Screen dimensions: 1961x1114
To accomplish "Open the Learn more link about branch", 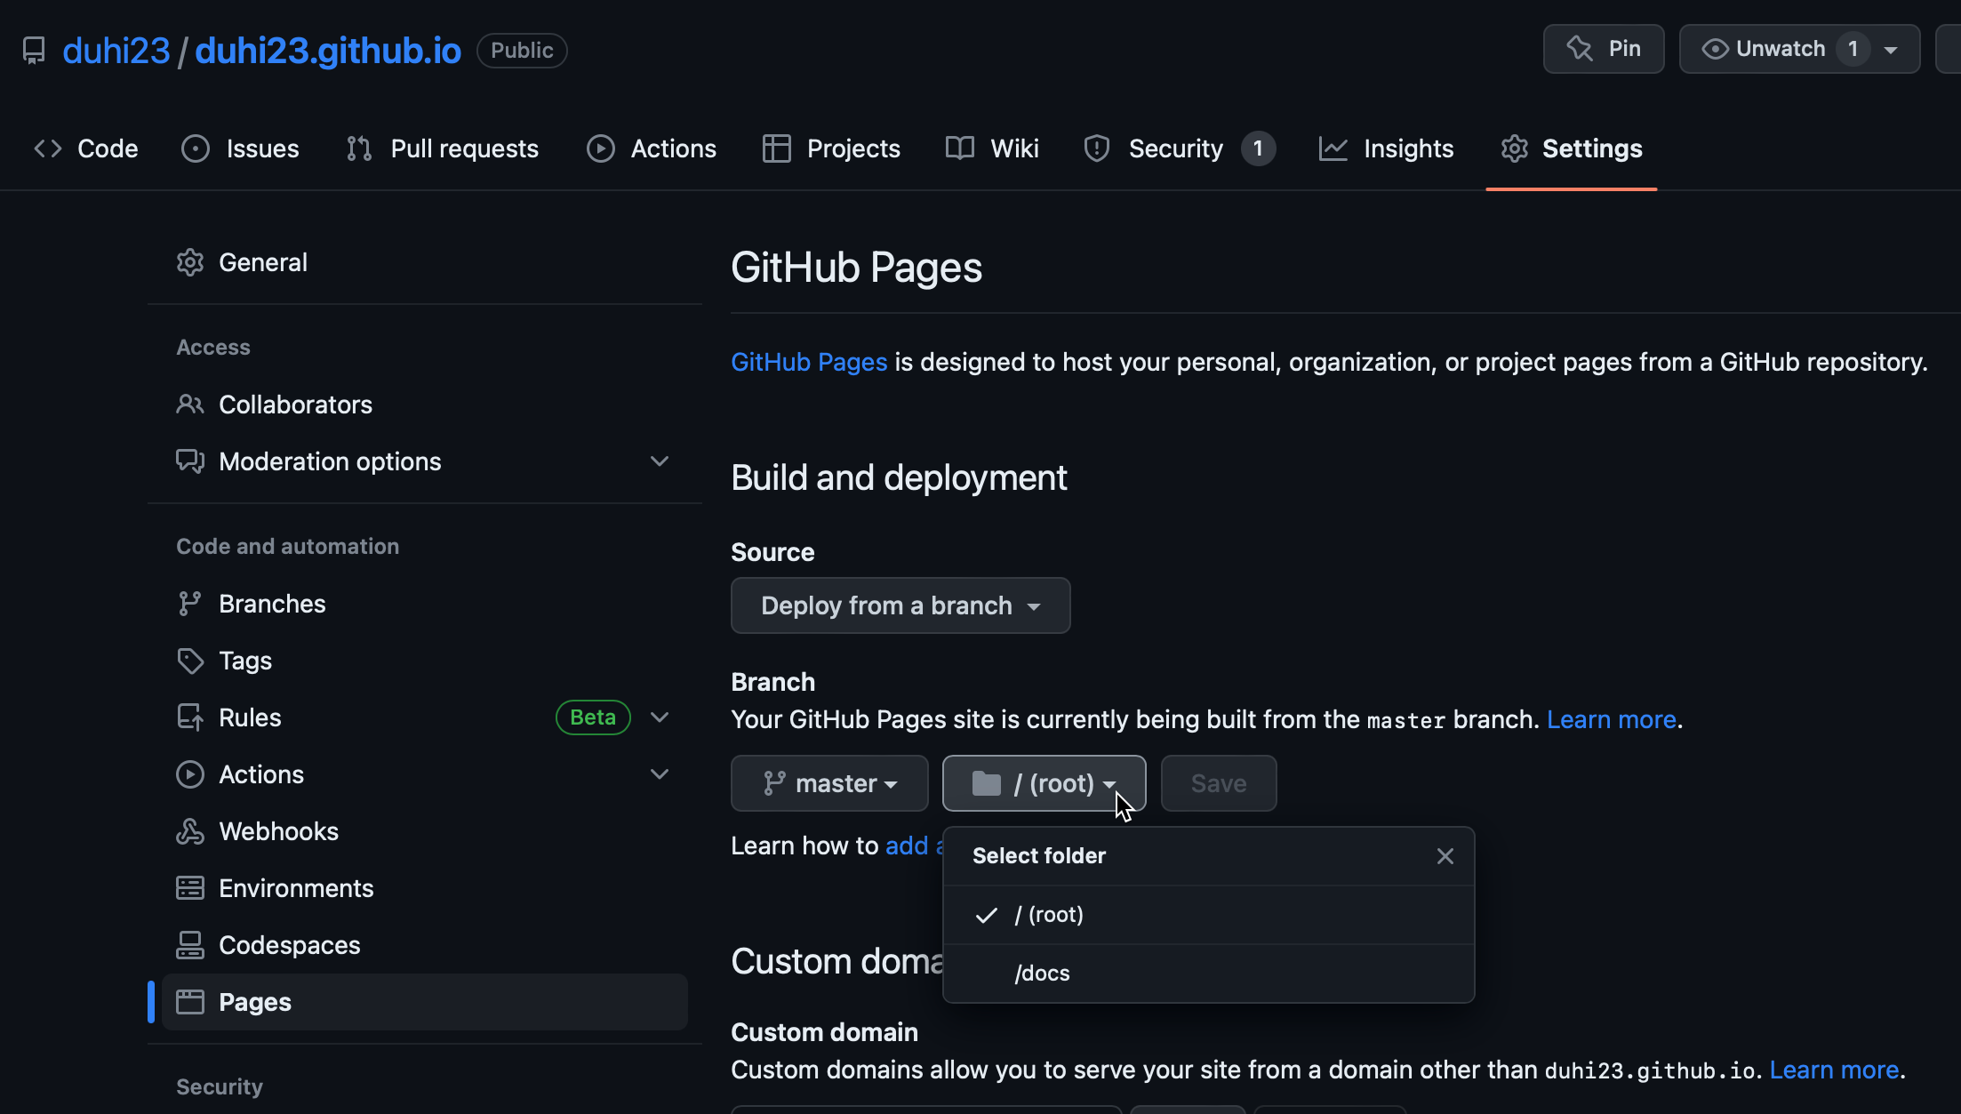I will tap(1611, 719).
